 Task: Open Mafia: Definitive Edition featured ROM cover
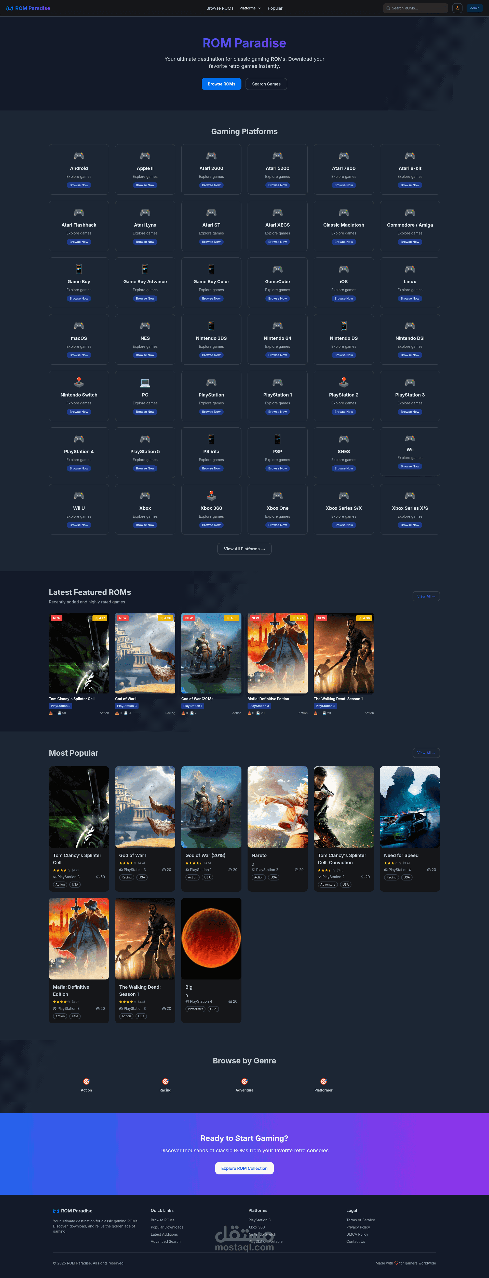click(x=277, y=653)
